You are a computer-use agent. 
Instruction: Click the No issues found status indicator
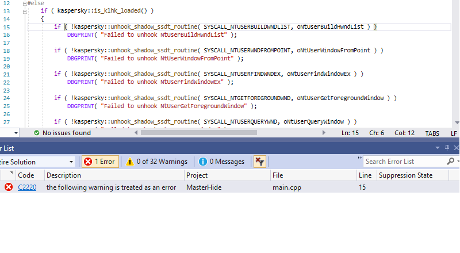pos(62,133)
